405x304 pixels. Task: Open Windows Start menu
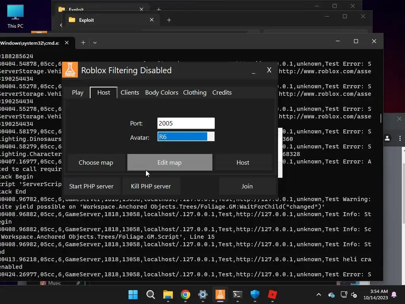point(133,294)
